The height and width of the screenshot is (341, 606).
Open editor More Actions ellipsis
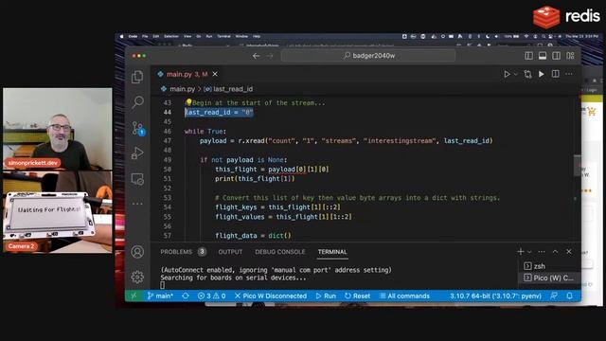pos(569,74)
